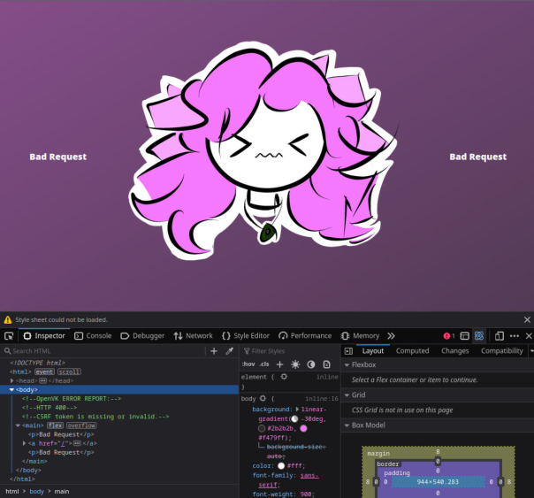Click the pink-haired character image link
534x498 pixels.
pos(263,149)
